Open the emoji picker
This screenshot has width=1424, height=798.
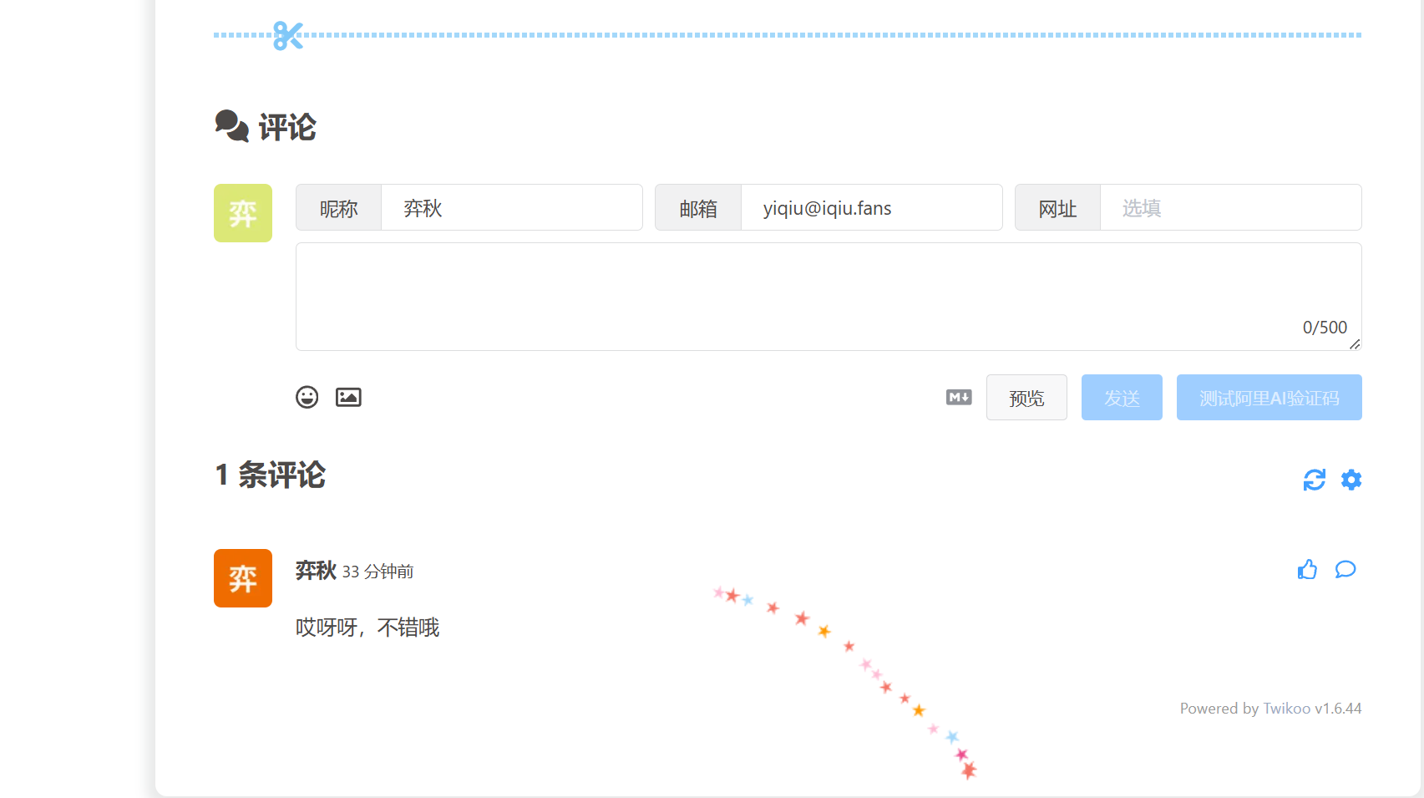point(307,397)
